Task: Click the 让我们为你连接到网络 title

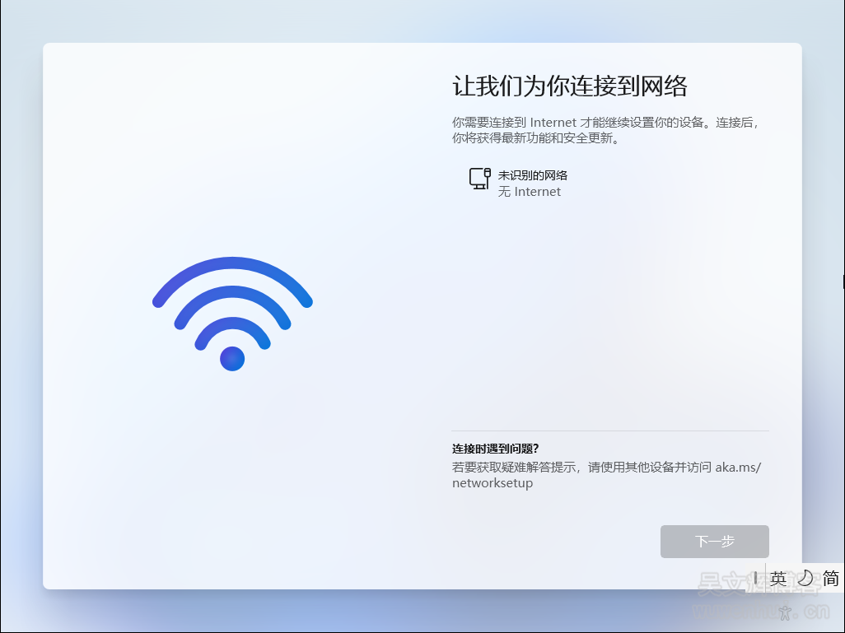Action: [x=570, y=86]
